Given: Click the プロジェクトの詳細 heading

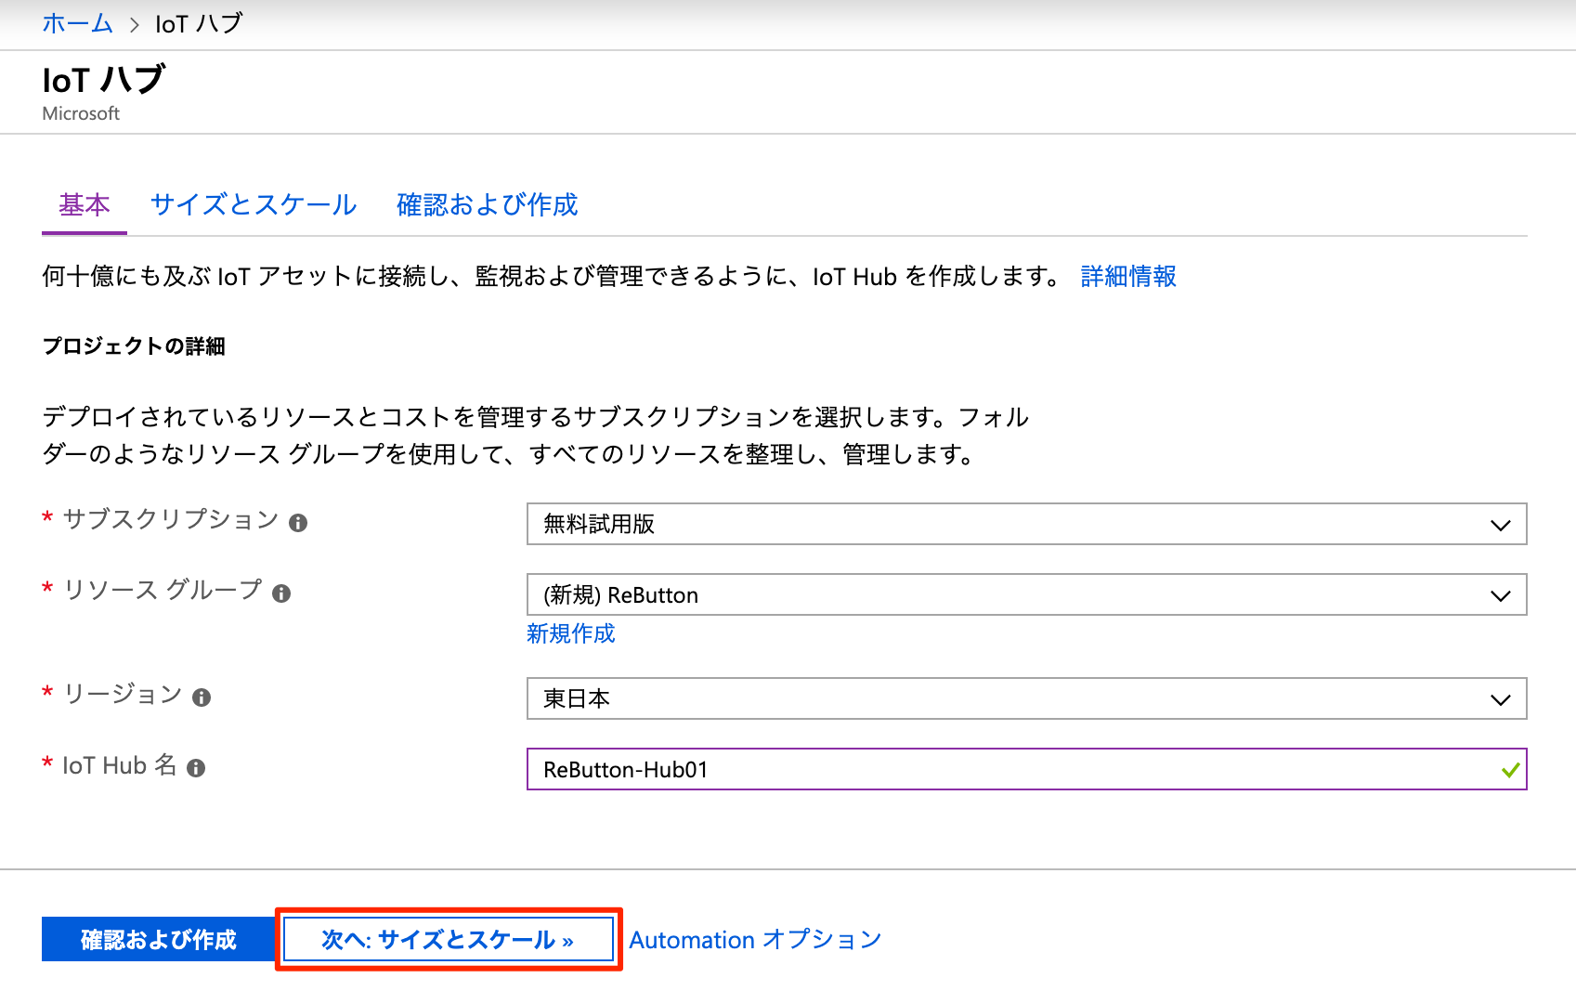Looking at the screenshot, I should [134, 346].
